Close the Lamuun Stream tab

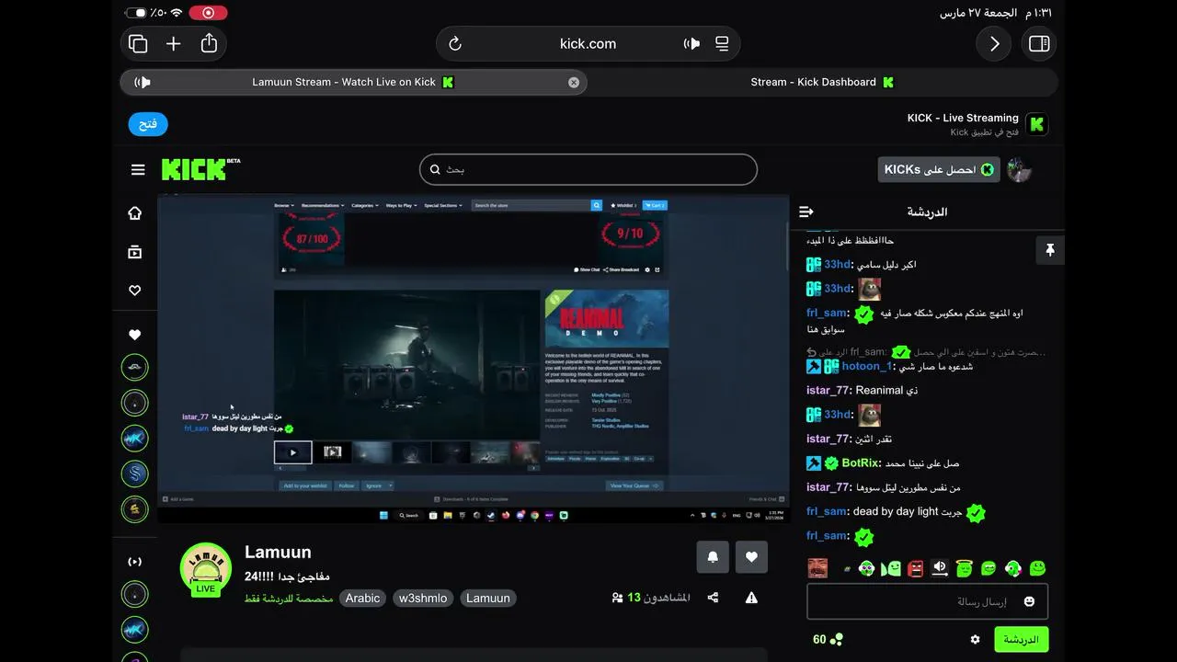574,82
